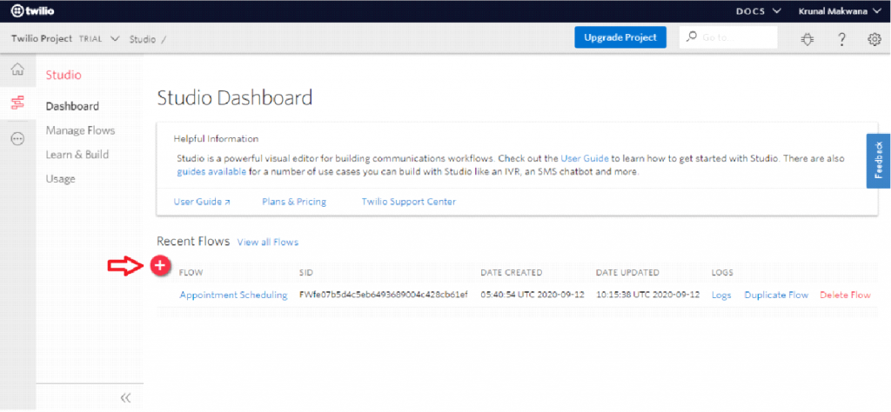Focus the Go to search field
The image size is (891, 412).
pos(728,37)
